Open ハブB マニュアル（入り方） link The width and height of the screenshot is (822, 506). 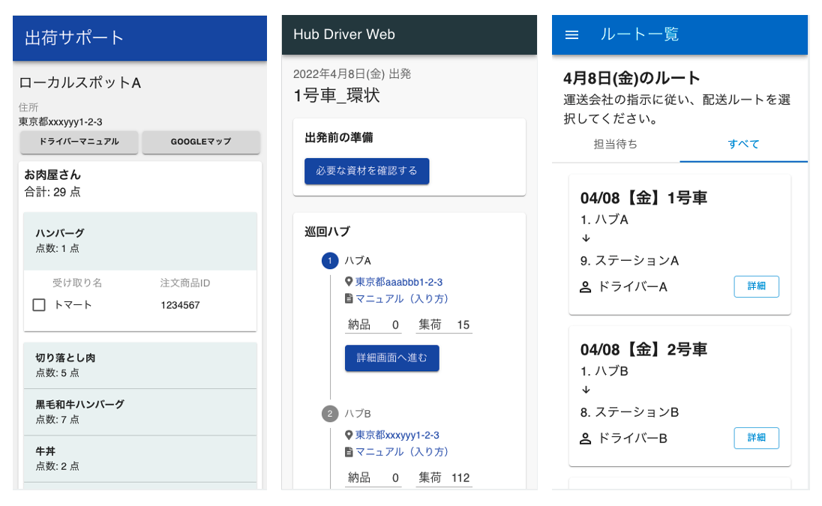[x=402, y=451]
